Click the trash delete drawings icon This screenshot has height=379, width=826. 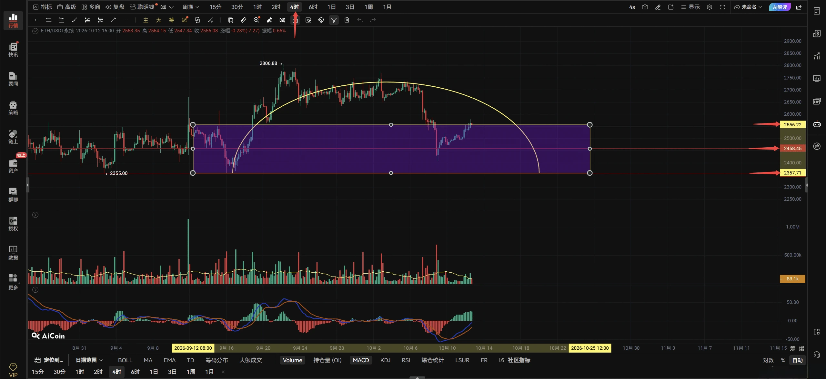click(x=347, y=20)
